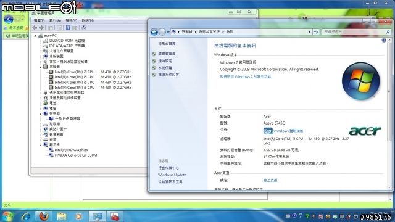Open 檢視(V) menu in Device Manager
395x222 pixels.
(72, 20)
